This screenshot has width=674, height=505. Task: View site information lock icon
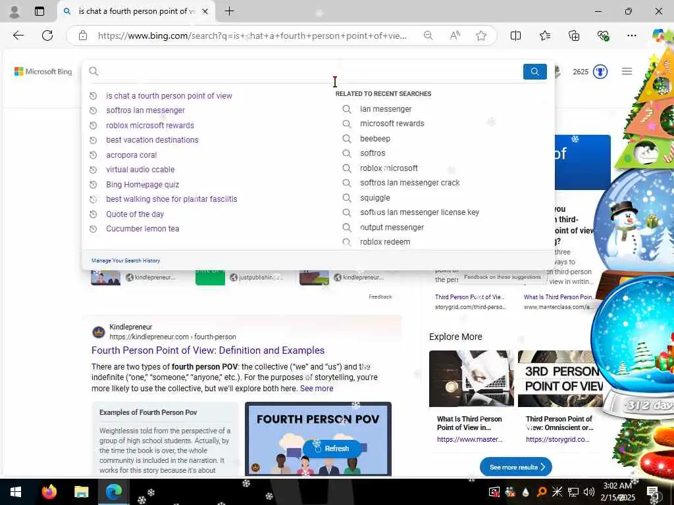[x=83, y=36]
